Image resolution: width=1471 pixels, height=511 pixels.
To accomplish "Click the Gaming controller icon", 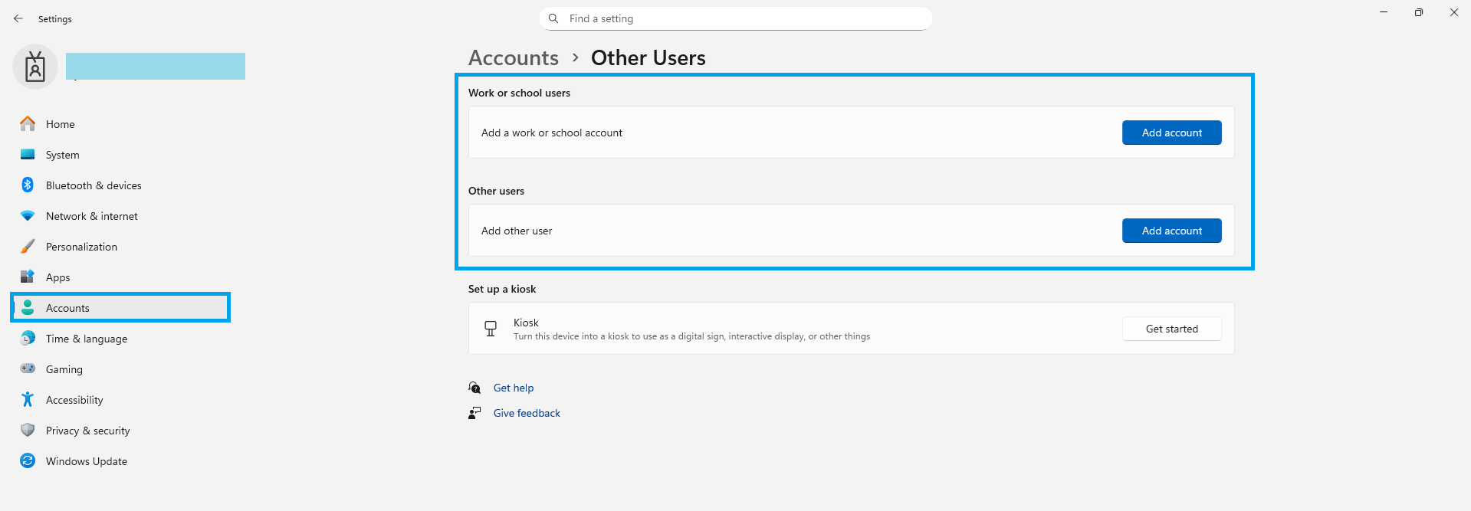I will click(28, 369).
